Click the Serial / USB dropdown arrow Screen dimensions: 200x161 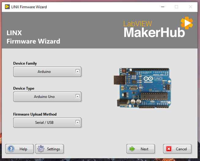pos(77,122)
